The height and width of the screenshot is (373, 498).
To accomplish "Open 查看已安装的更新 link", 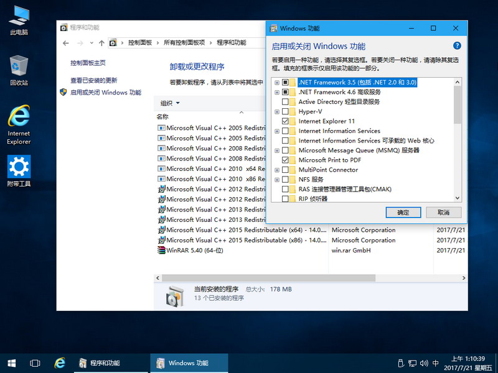I will point(94,80).
